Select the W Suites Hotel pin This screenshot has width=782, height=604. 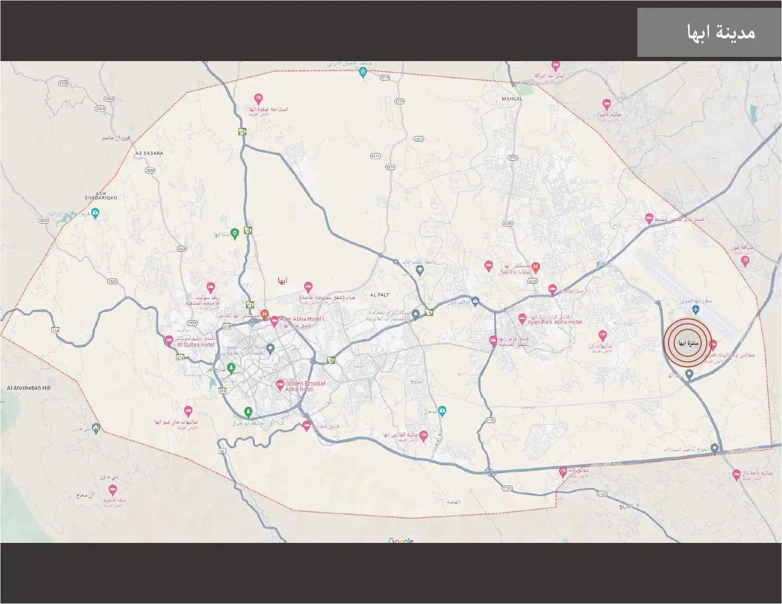(x=169, y=340)
